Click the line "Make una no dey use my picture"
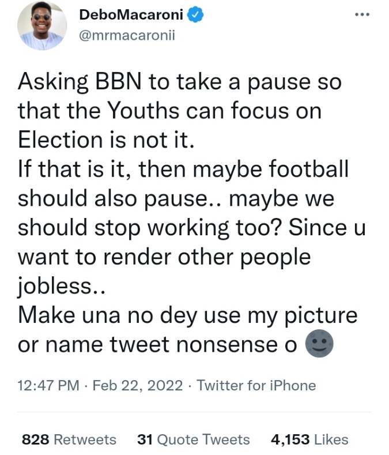 pos(188,315)
